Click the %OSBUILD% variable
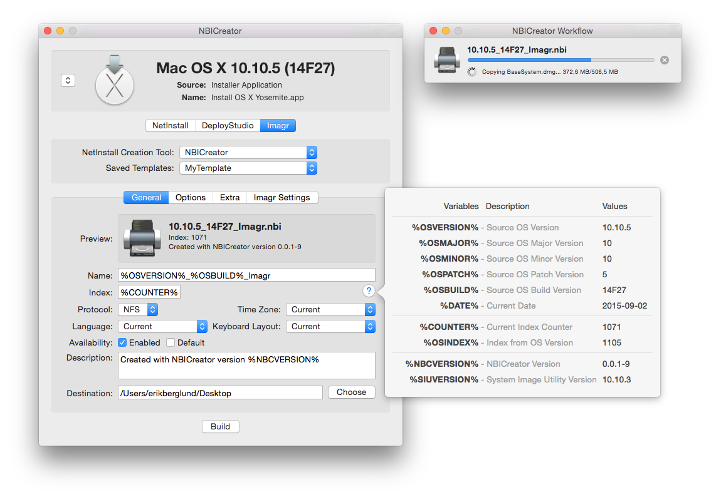721x492 pixels. pos(451,290)
